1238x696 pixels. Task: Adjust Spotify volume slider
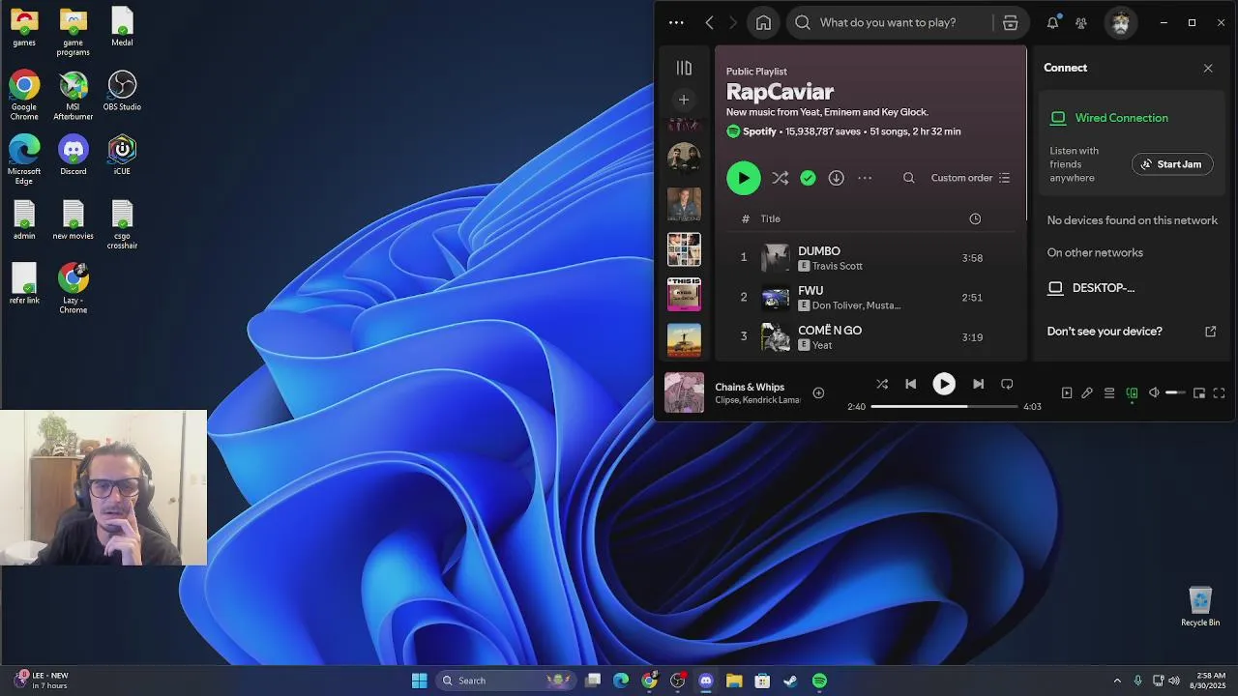point(1175,393)
